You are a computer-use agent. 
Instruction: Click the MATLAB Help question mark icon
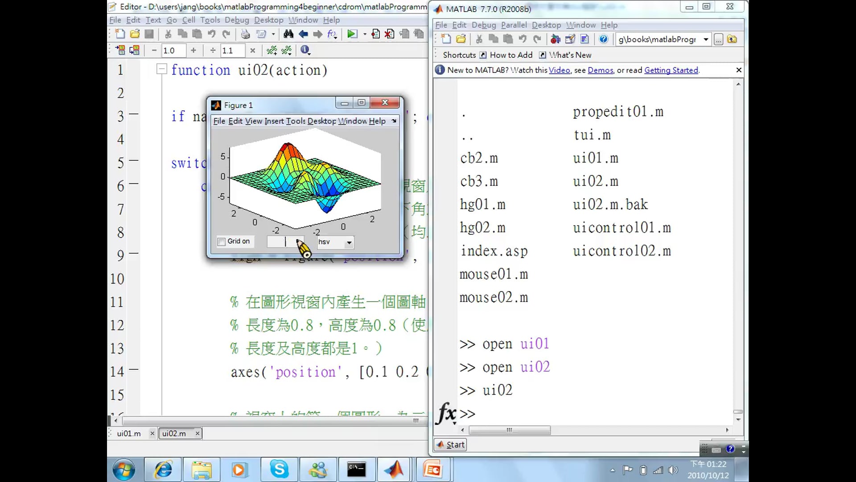coord(603,39)
